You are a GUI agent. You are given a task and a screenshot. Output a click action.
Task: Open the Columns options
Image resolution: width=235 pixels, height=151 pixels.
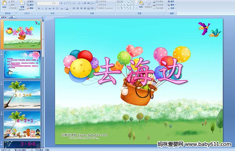[x=93, y=8]
